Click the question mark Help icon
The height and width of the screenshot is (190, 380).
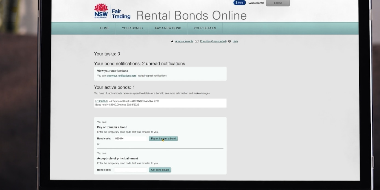pyautogui.click(x=229, y=41)
